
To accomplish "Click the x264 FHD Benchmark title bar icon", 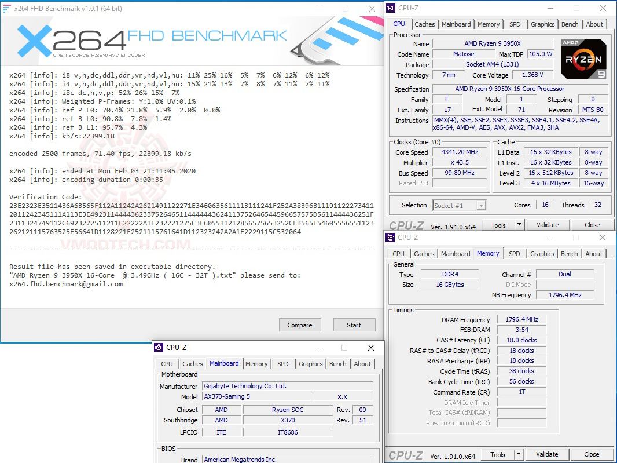I will click(6, 8).
